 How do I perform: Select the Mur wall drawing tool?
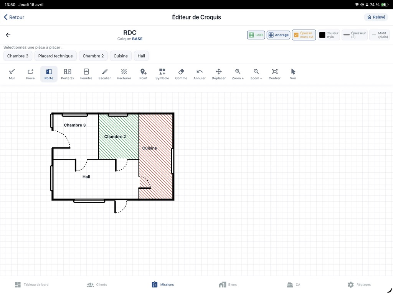pos(12,74)
